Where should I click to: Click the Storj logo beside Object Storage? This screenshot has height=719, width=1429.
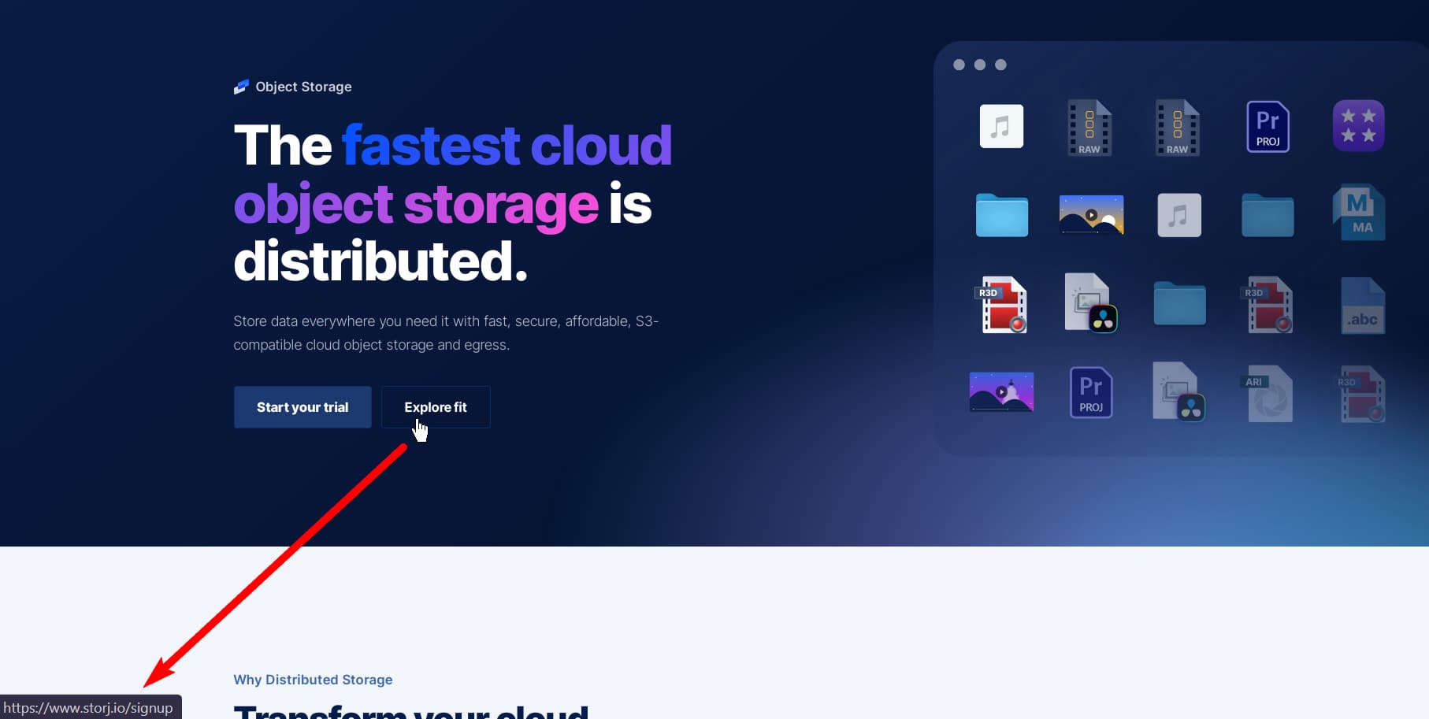pyautogui.click(x=241, y=87)
